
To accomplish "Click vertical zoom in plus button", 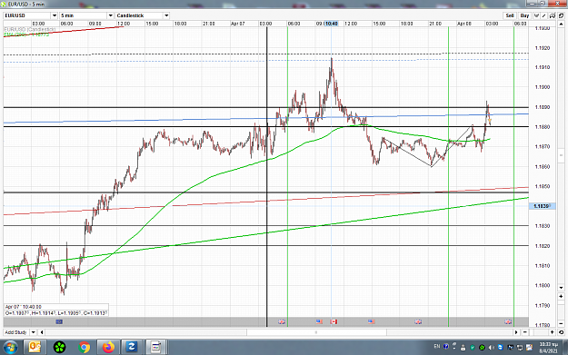I will [x=561, y=296].
